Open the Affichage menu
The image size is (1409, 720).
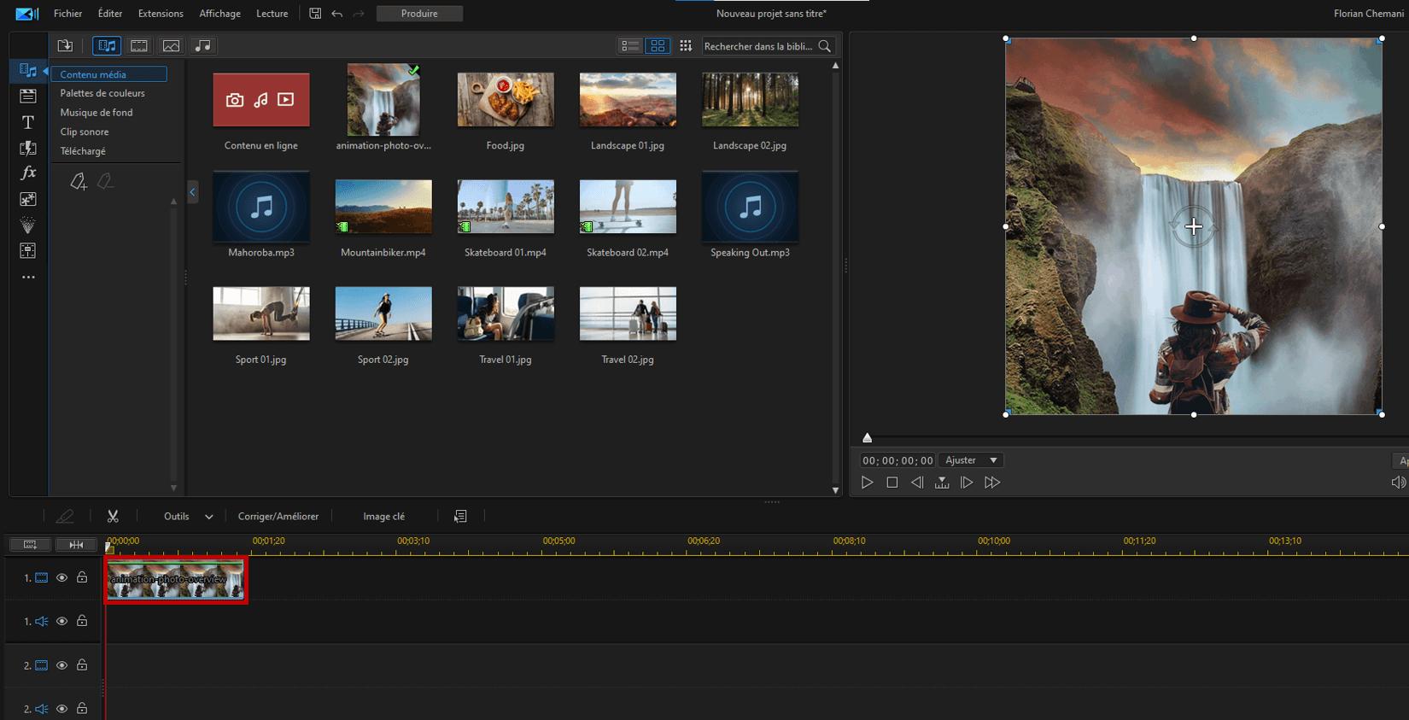click(219, 14)
